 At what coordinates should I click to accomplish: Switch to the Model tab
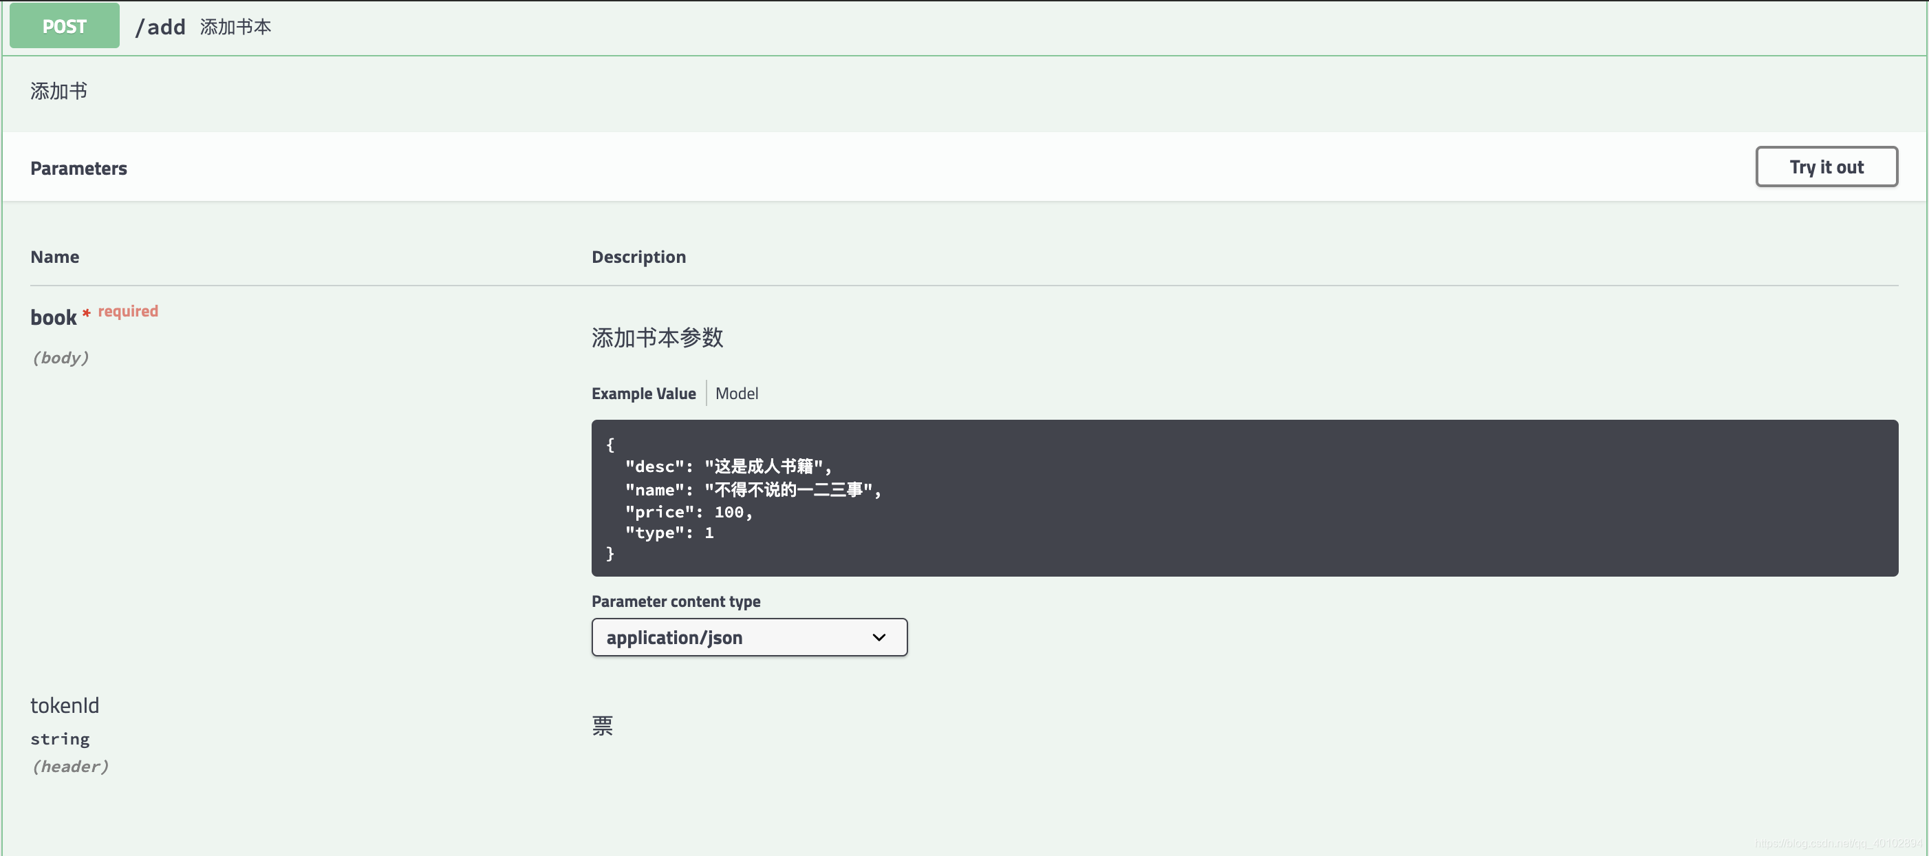coord(736,393)
